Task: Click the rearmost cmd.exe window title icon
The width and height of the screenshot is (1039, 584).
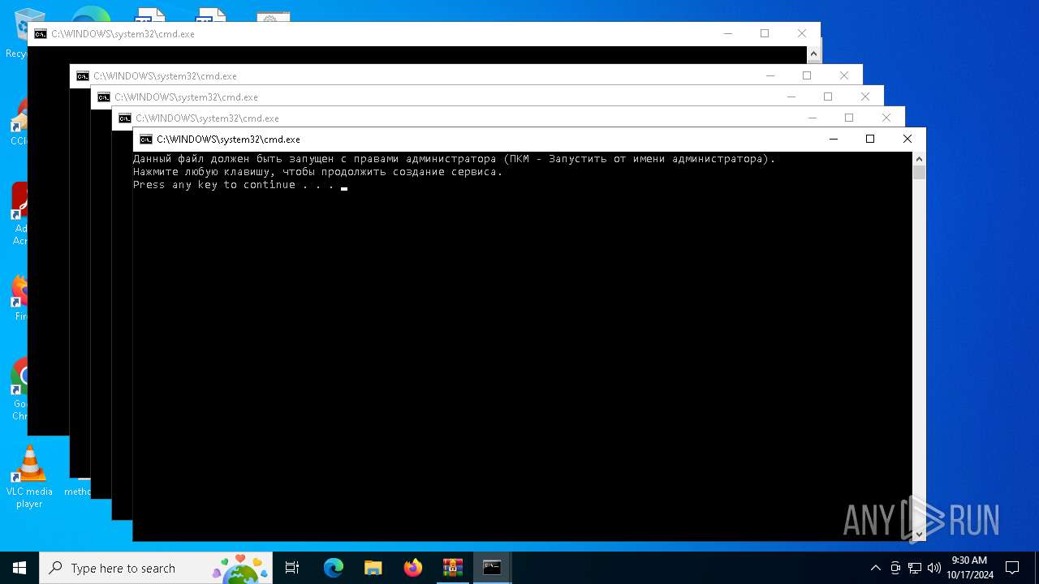Action: [x=41, y=34]
